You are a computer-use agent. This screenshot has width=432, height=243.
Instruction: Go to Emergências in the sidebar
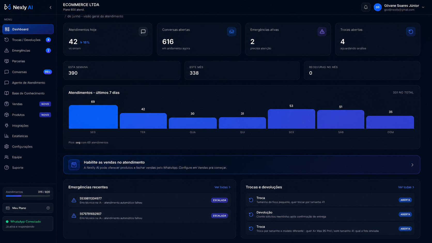click(x=28, y=51)
